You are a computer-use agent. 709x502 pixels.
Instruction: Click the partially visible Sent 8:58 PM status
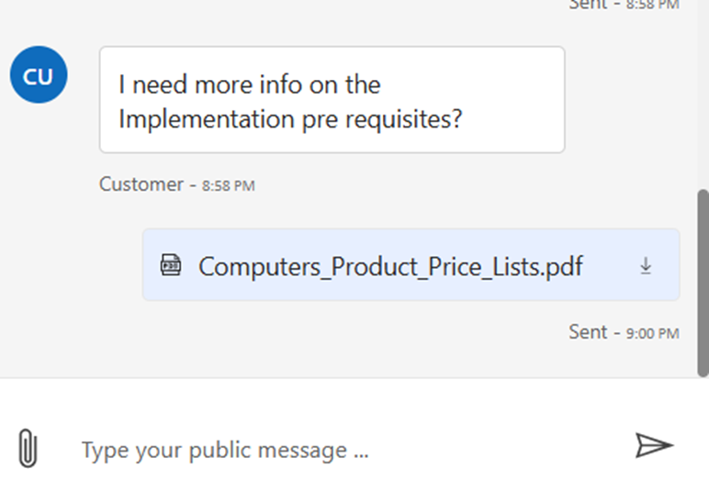pos(623,4)
